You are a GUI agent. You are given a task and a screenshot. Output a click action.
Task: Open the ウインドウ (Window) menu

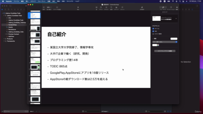[70, 1]
